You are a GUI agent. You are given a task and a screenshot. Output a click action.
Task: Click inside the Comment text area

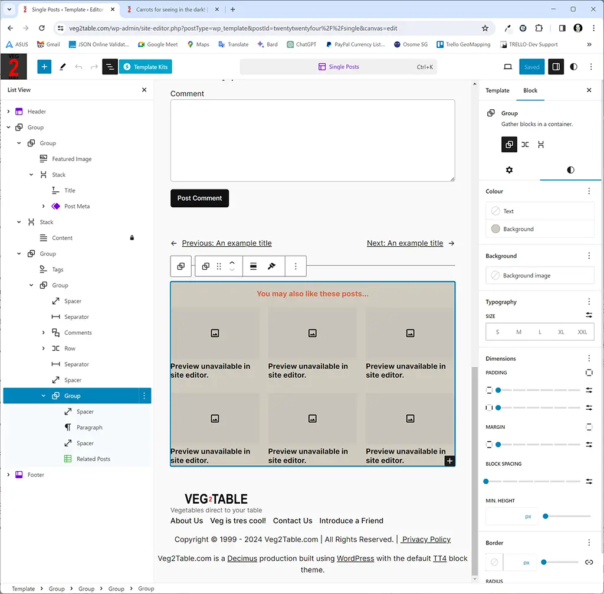coord(312,141)
